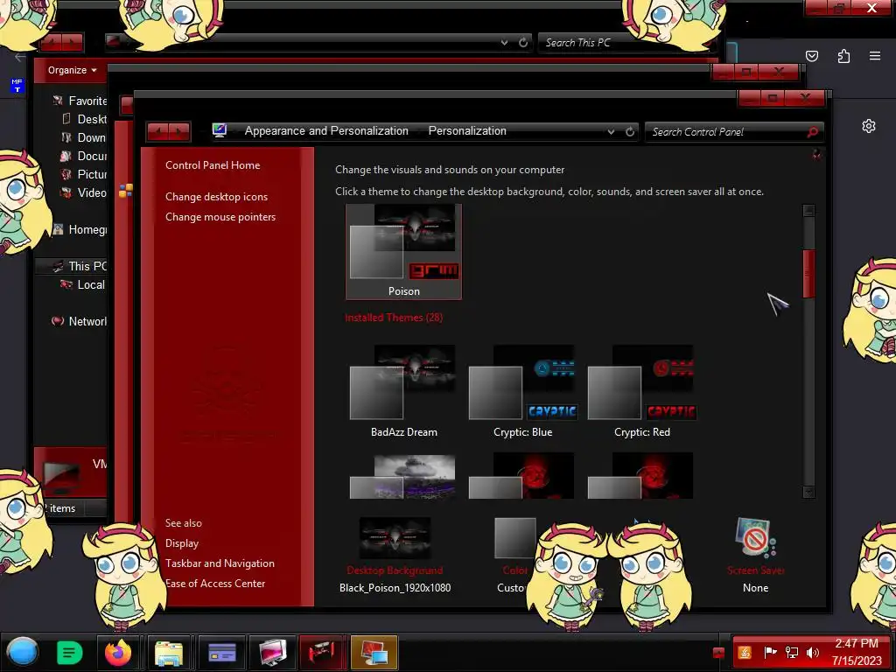Open the Organize dropdown menu
Viewport: 896px width, 672px height.
[73, 70]
